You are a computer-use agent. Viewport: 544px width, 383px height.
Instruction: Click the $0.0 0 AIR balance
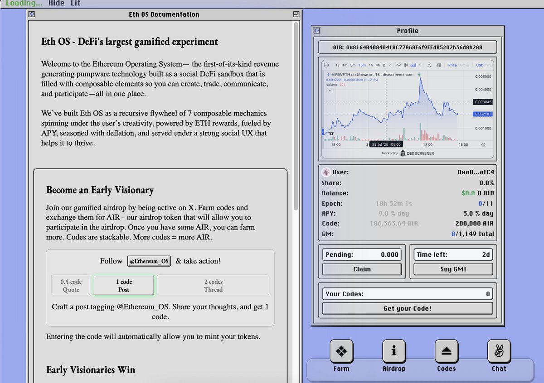[478, 193]
